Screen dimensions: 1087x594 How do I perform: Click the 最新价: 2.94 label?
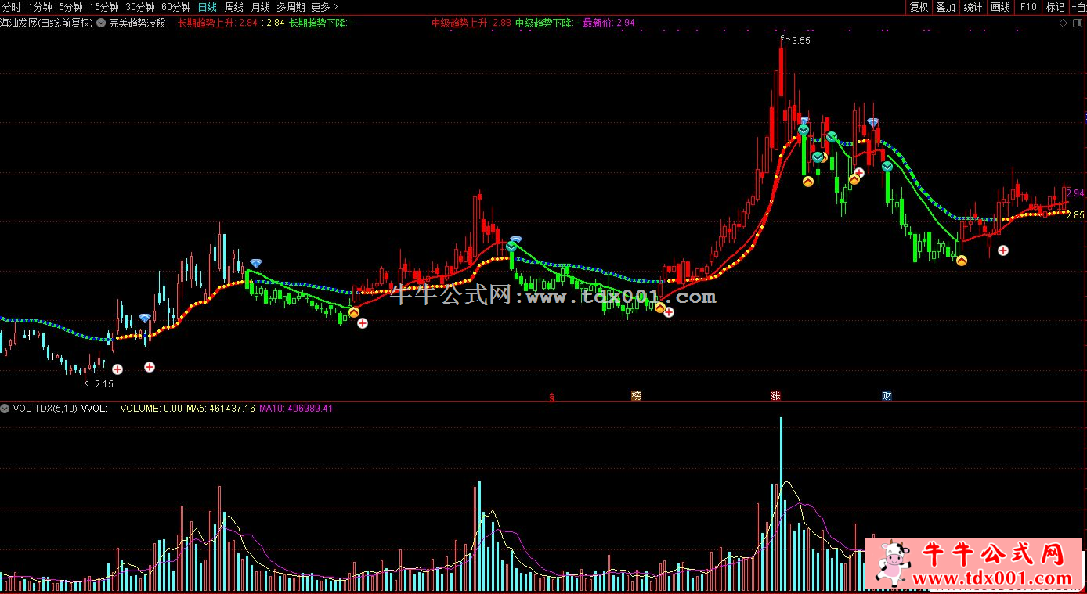[x=609, y=23]
